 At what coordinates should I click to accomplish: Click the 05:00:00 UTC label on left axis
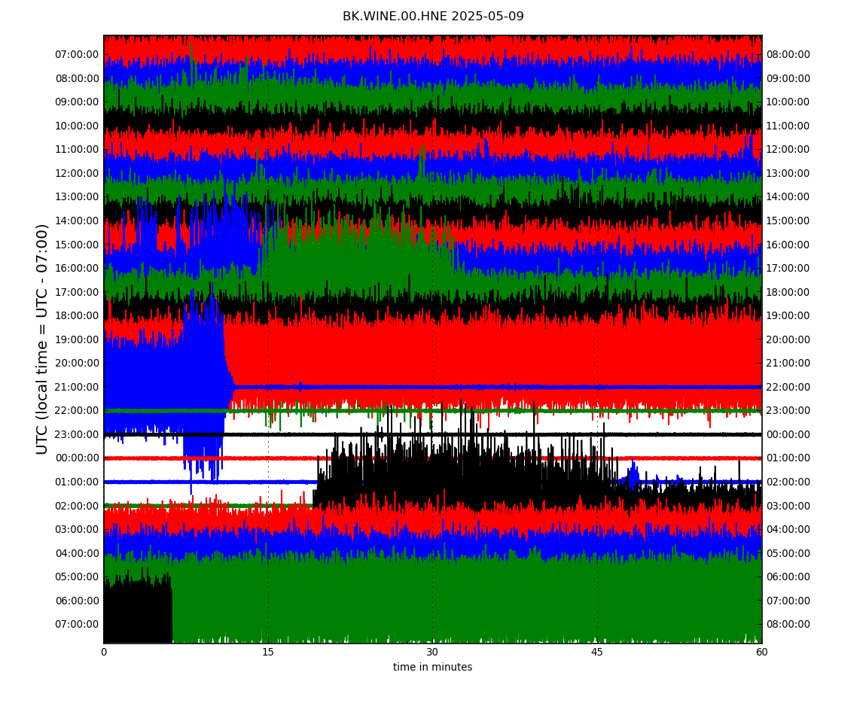[x=77, y=577]
